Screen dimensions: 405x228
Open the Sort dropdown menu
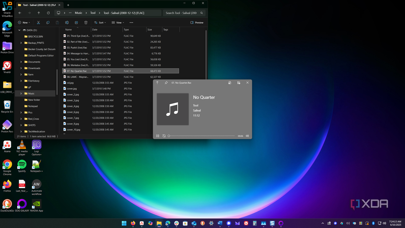(x=100, y=23)
